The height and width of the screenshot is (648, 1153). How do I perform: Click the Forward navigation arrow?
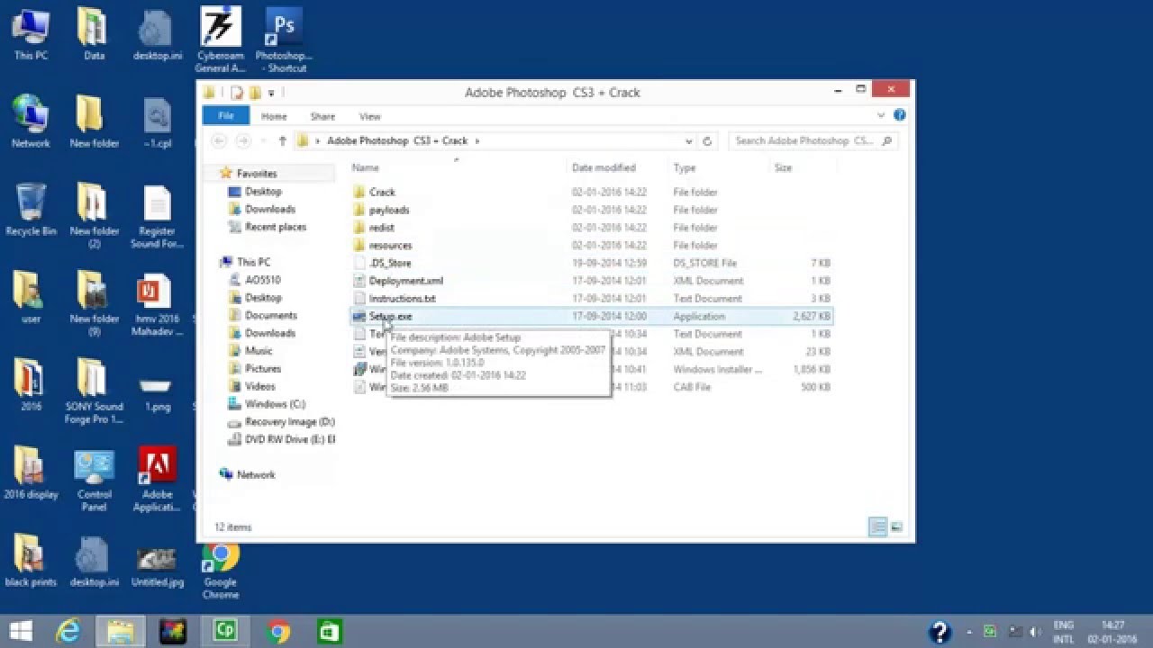point(242,141)
